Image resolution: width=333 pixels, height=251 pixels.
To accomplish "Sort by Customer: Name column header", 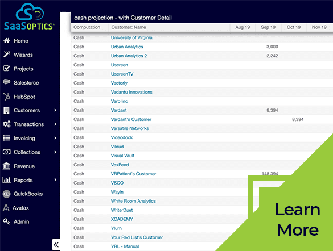I will tap(129, 27).
